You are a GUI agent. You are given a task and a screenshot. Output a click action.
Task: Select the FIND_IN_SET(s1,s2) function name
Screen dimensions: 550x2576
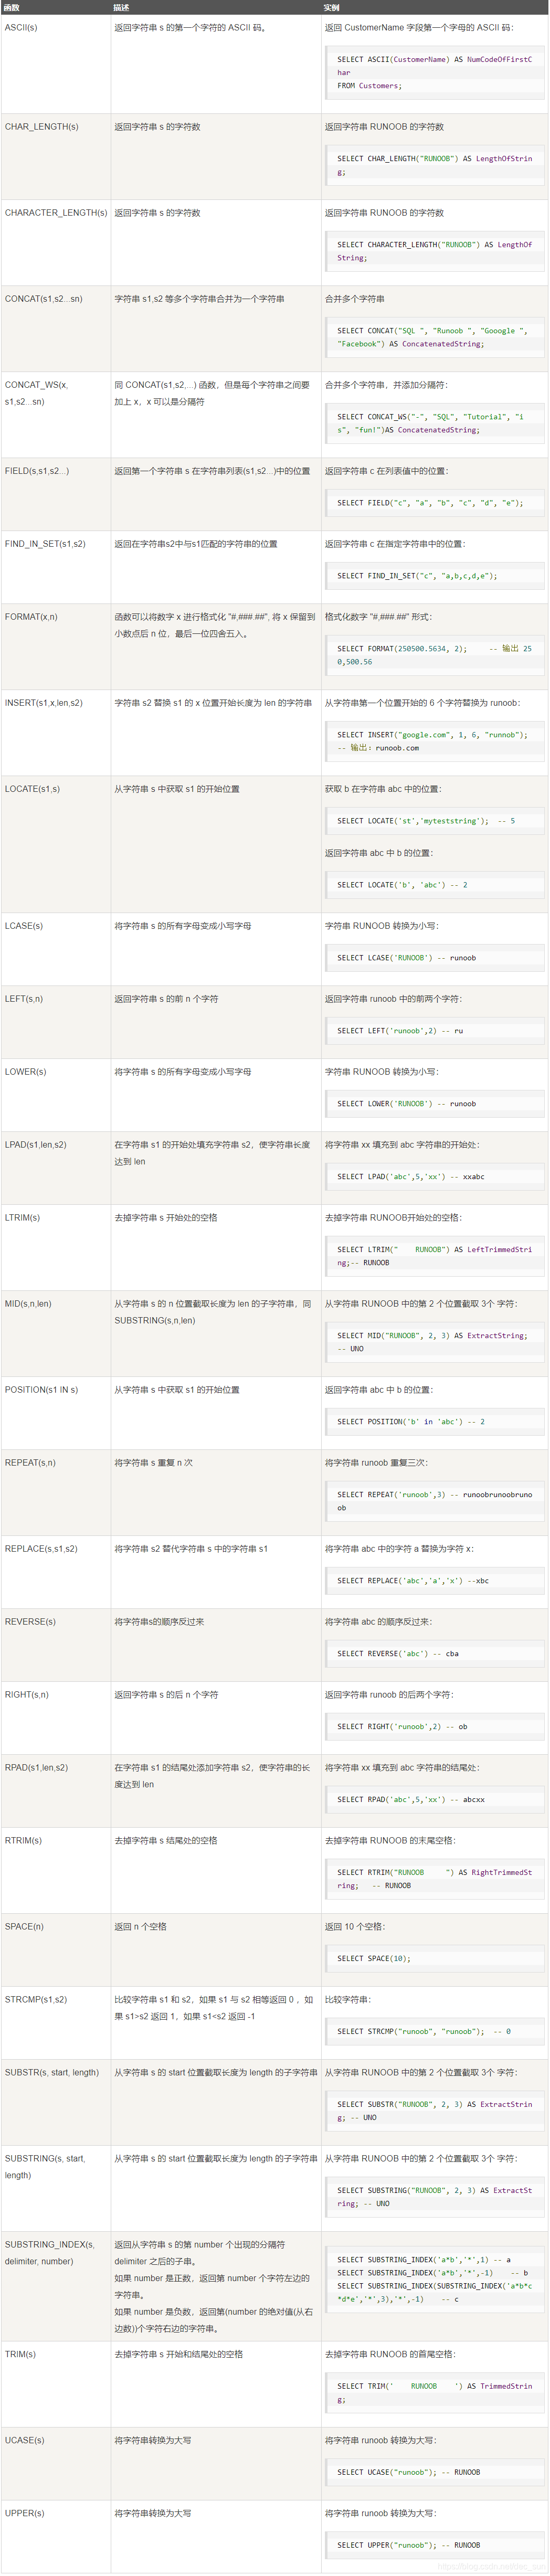pos(45,544)
